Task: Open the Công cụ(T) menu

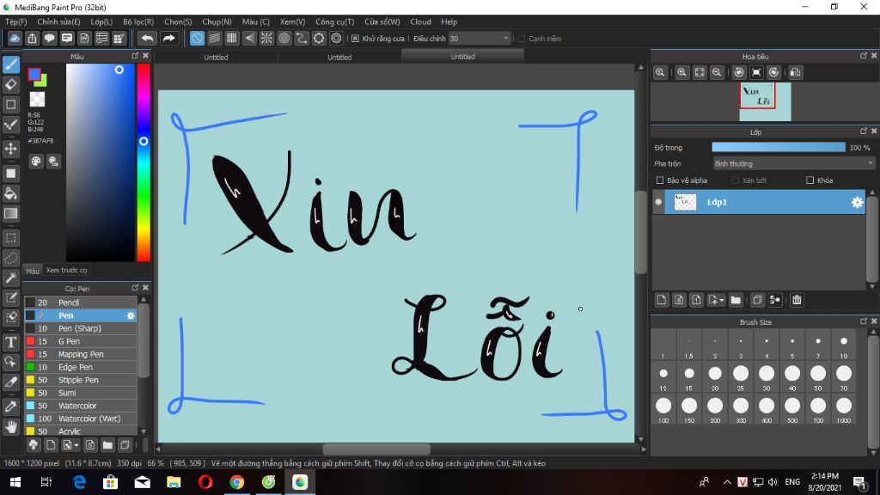Action: coord(335,21)
